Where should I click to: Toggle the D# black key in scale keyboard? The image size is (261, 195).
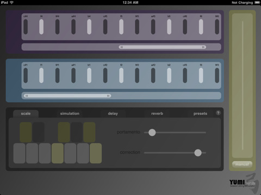tap(39, 132)
